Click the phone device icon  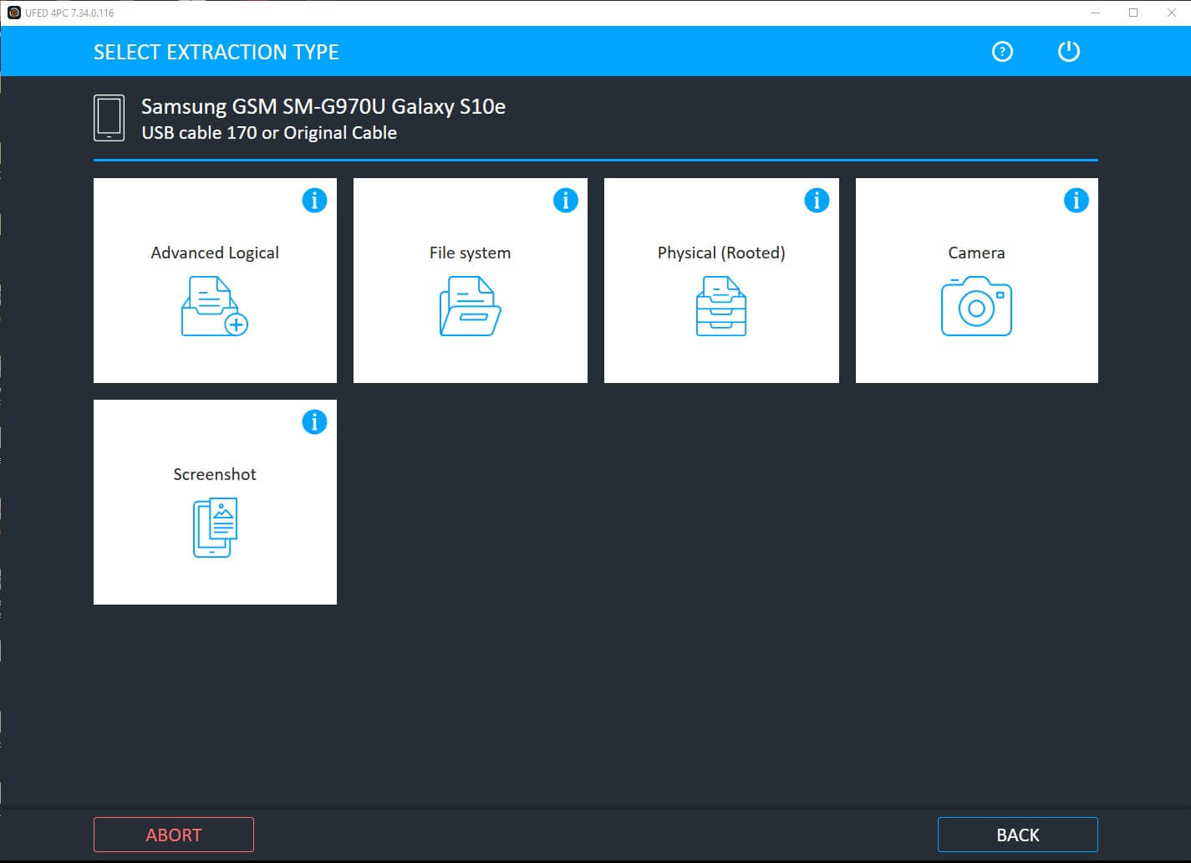click(x=109, y=117)
